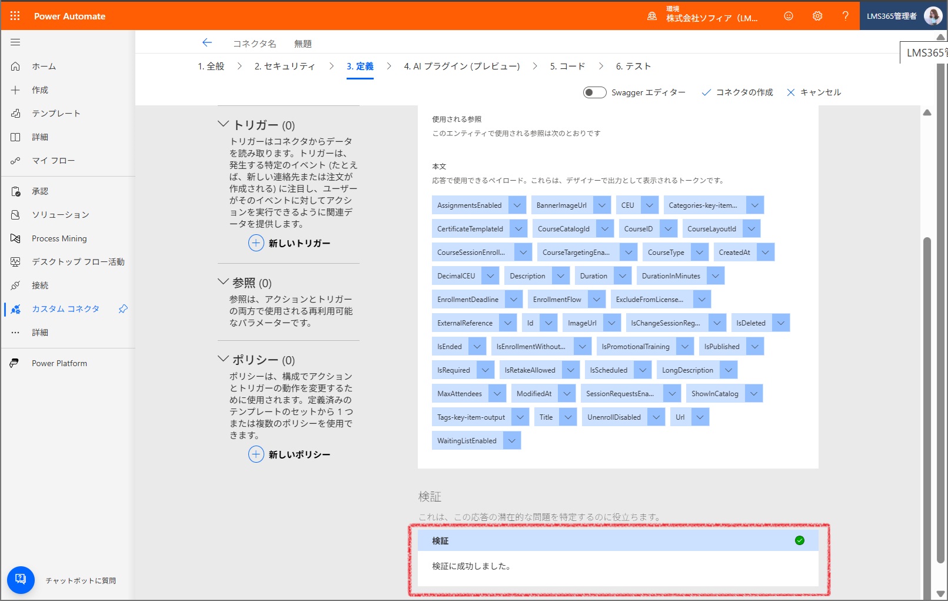The height and width of the screenshot is (601, 948).
Task: Open the CourseID dropdown arrow
Action: (668, 229)
